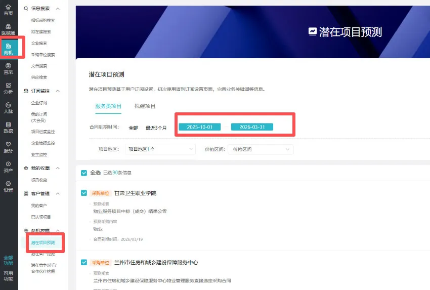
Task: Switch to the 拟建项目 tab
Action: click(145, 106)
